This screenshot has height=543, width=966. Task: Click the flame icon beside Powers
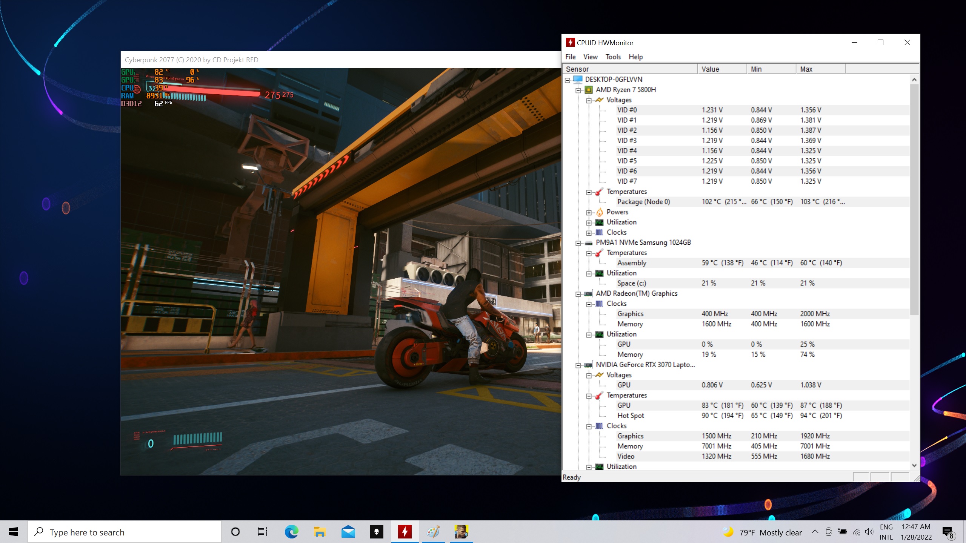click(x=599, y=212)
